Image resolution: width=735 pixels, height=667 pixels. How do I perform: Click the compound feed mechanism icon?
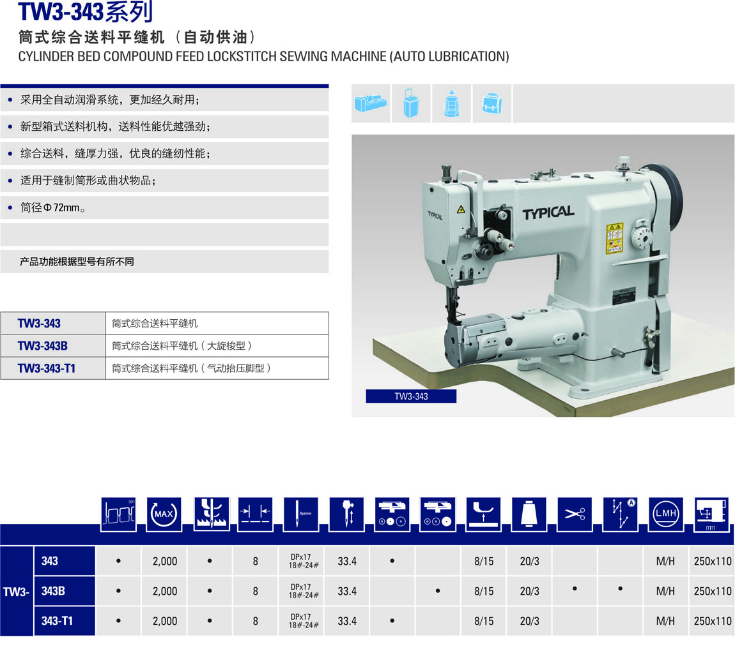tap(212, 514)
